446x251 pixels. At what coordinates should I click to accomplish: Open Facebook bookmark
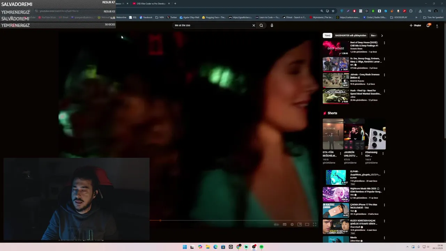[146, 17]
